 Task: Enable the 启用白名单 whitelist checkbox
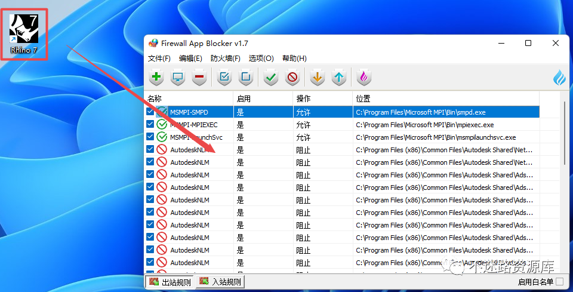tap(559, 282)
